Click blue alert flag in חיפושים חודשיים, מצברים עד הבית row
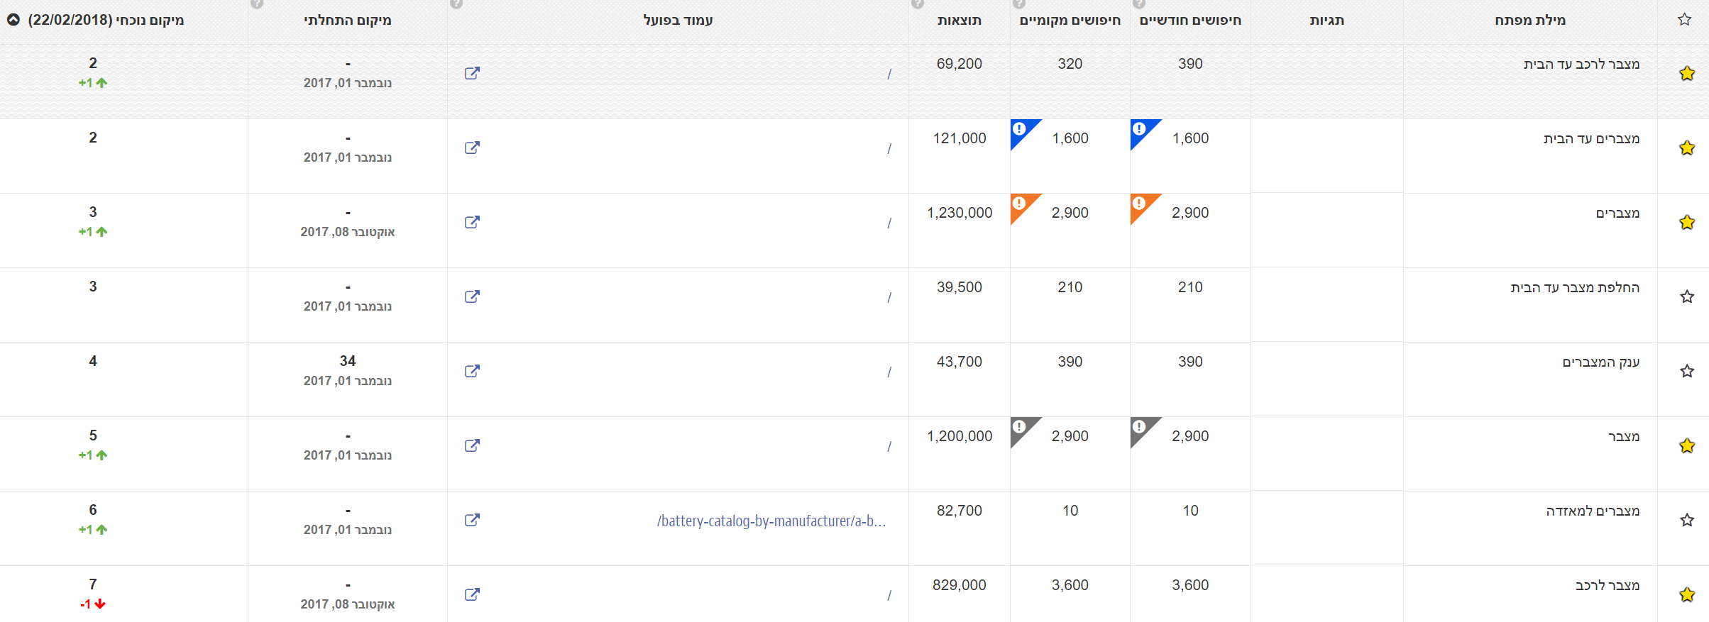The image size is (1709, 622). (1141, 130)
